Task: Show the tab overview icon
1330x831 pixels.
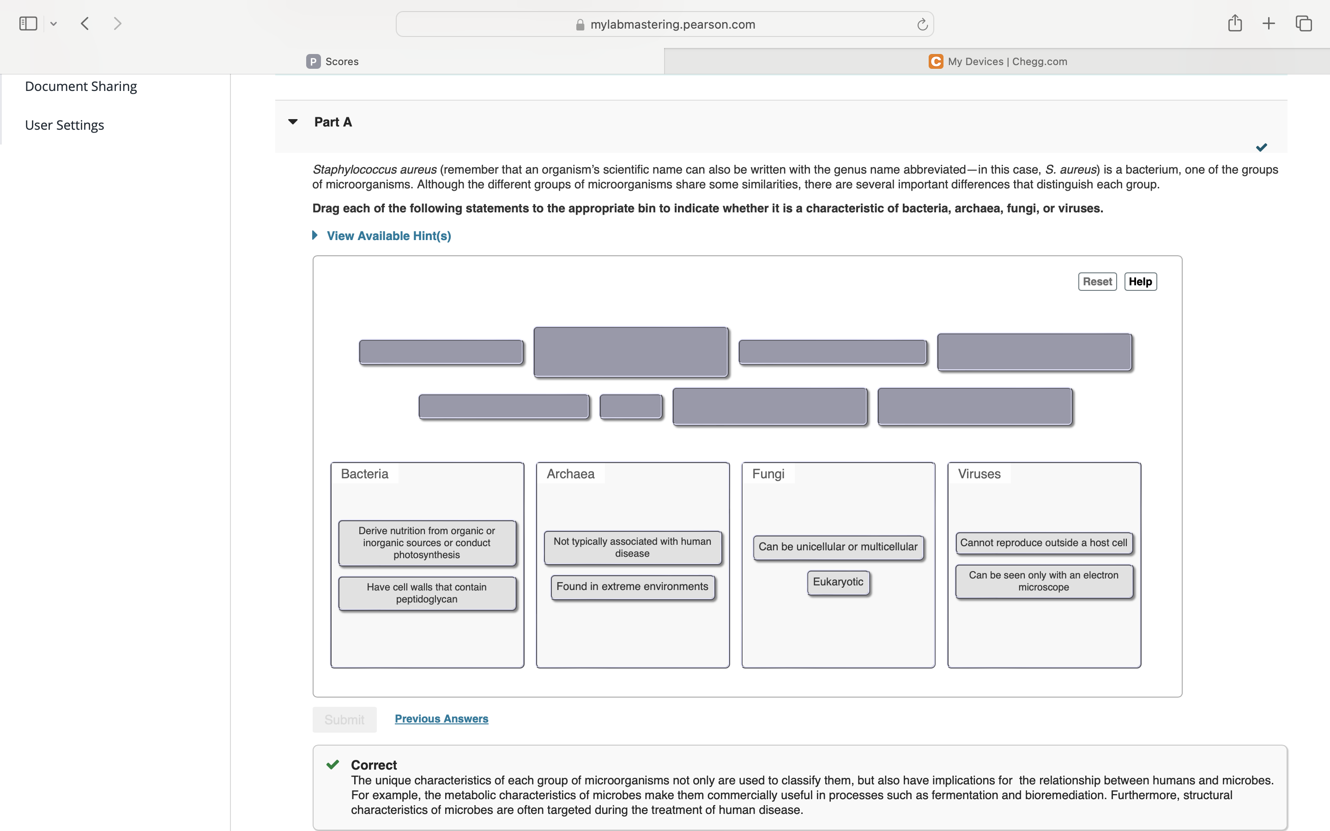Action: pyautogui.click(x=1304, y=24)
